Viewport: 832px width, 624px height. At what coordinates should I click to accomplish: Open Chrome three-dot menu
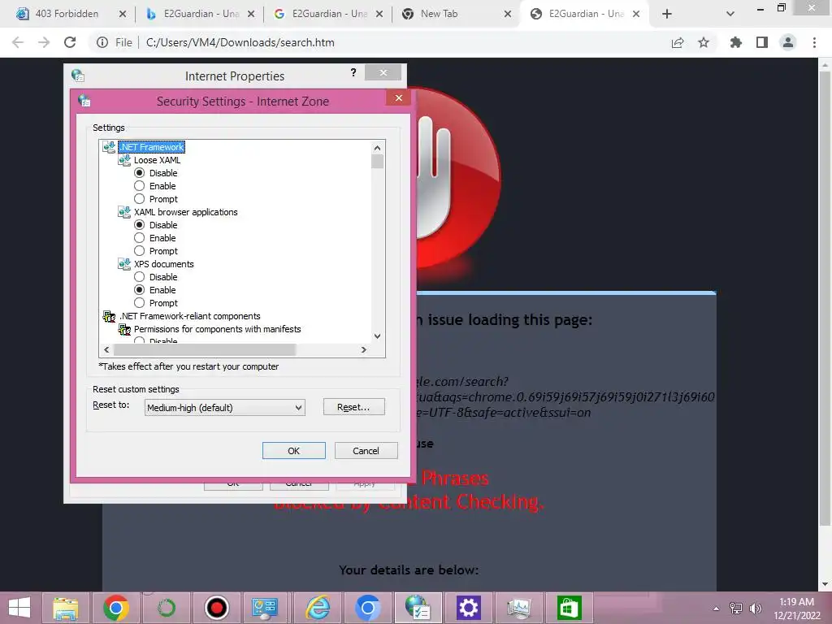pos(814,42)
